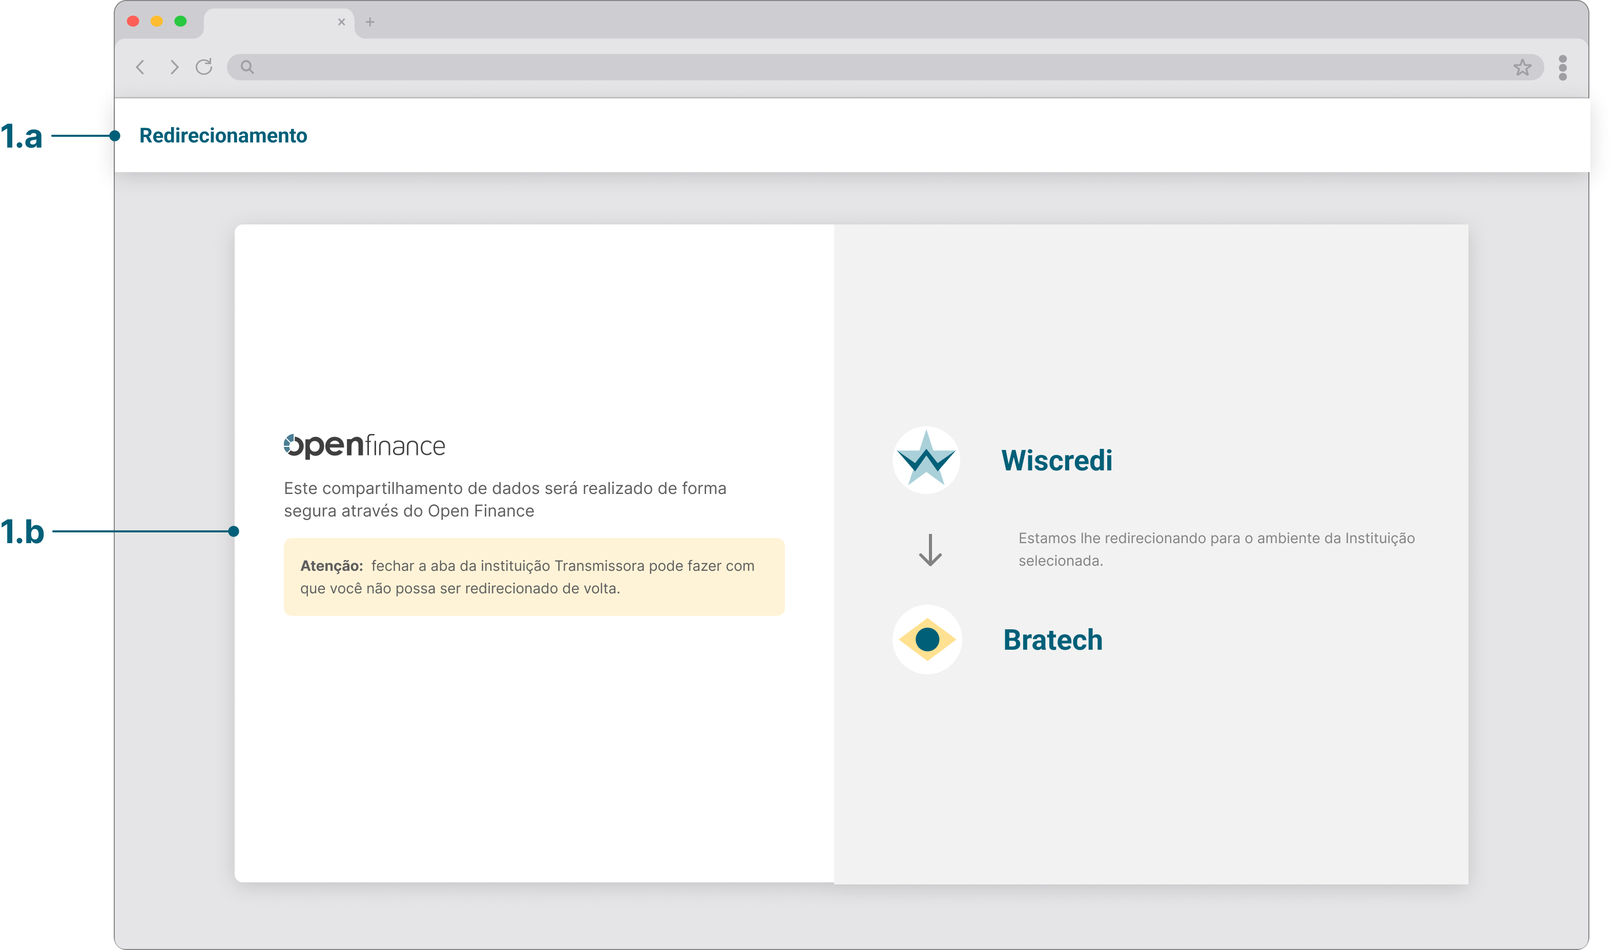Viewport: 1615px width, 950px height.
Task: Close the current browser tab
Action: [x=342, y=22]
